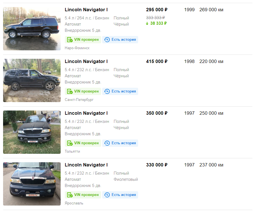Click green price-drop arrow next to 38 333 ₽

point(147,24)
